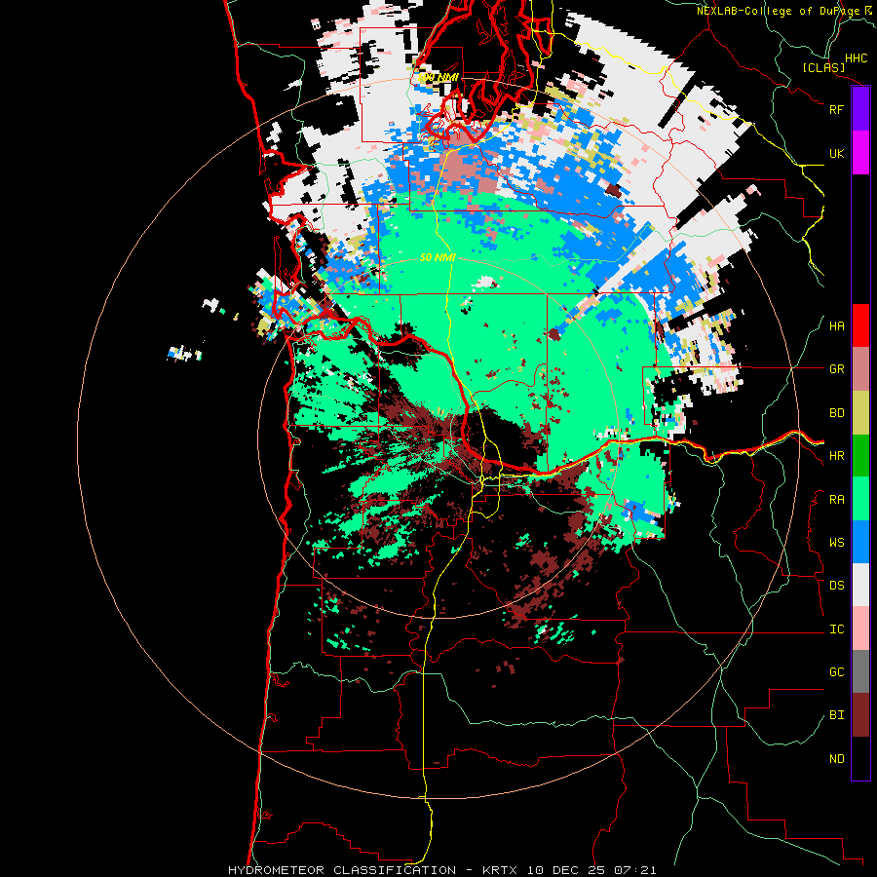Click the blue WS legend swatch
The width and height of the screenshot is (877, 877).
coord(860,542)
